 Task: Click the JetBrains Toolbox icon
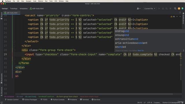[x=183, y=8]
